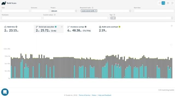175x98 pixels.
Task: Remove the scans-server:verify task chip
Action: (x=96, y=11)
